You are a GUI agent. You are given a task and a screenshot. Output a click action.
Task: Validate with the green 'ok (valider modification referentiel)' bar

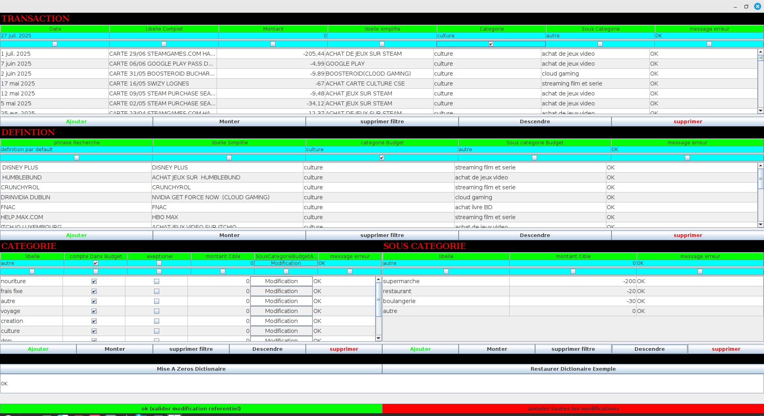pyautogui.click(x=191, y=408)
